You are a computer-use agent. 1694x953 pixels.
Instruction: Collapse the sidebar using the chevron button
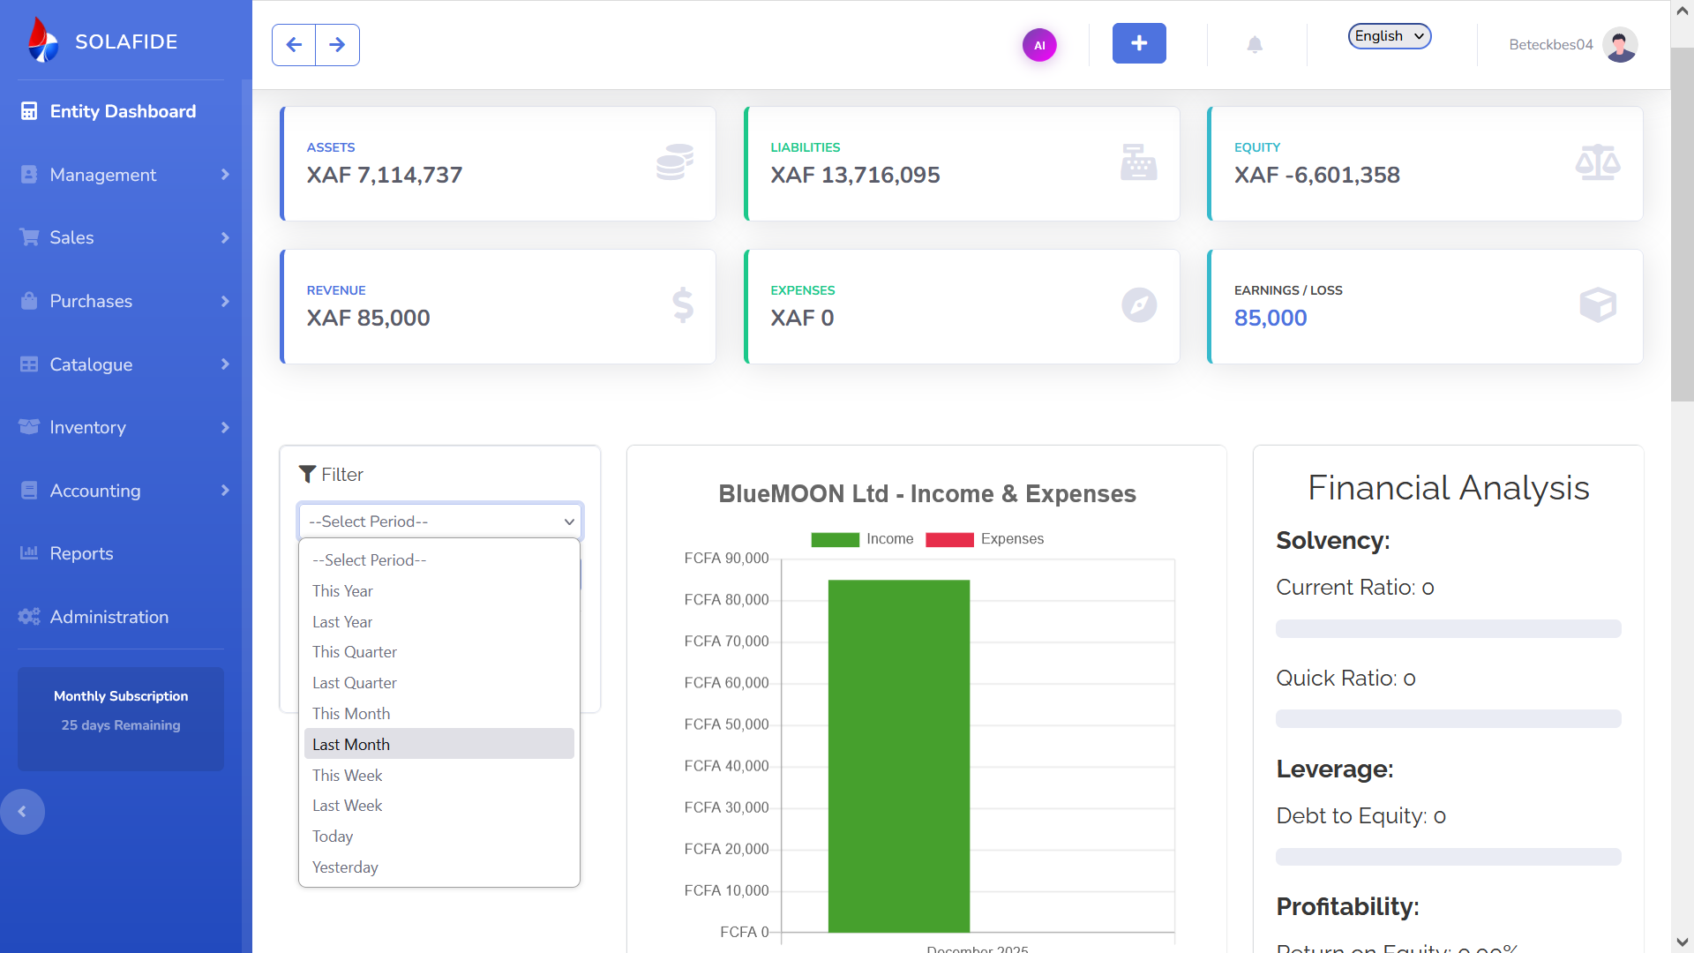coord(23,811)
